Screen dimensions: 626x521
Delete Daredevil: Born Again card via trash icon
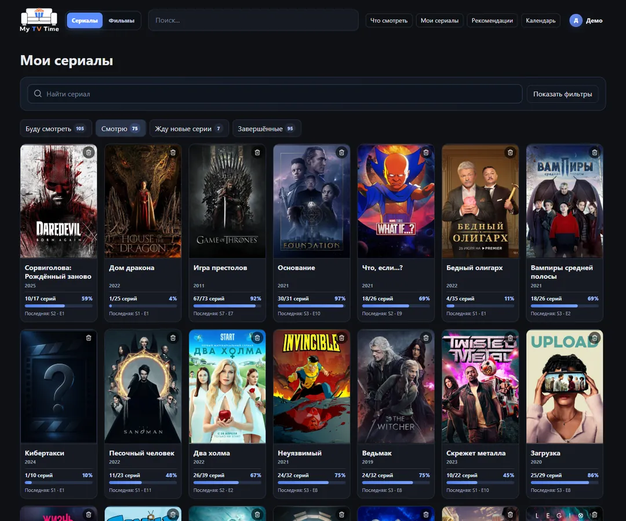(89, 152)
